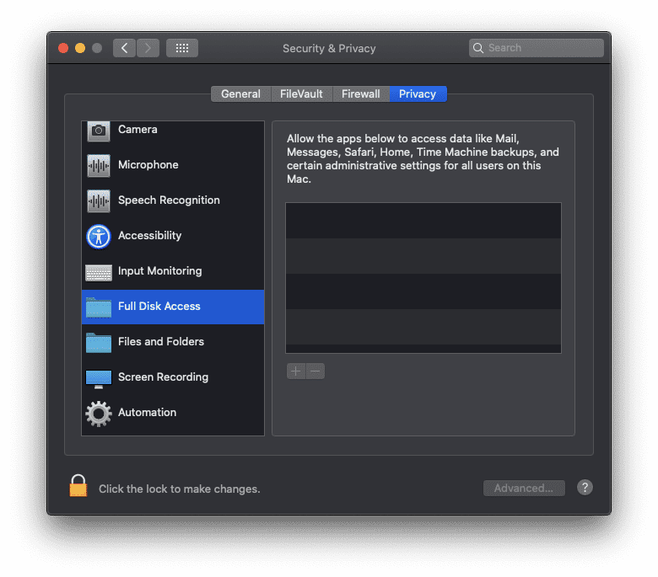Click the plus button to add app

(295, 371)
